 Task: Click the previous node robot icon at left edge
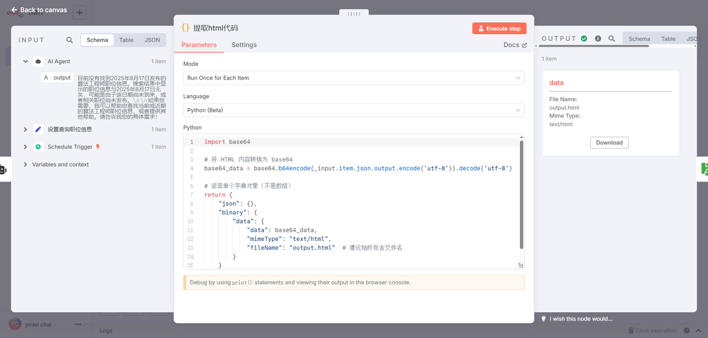(x=2, y=169)
